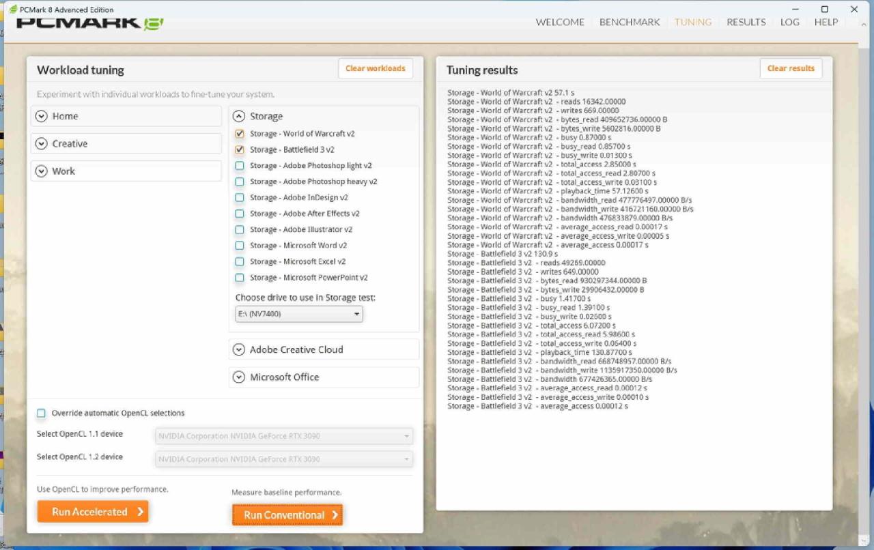Check Storage - Adobe After Effects v2

(x=240, y=214)
